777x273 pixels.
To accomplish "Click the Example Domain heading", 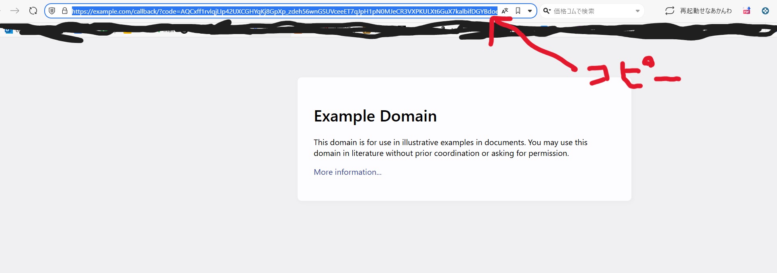I will [x=375, y=116].
